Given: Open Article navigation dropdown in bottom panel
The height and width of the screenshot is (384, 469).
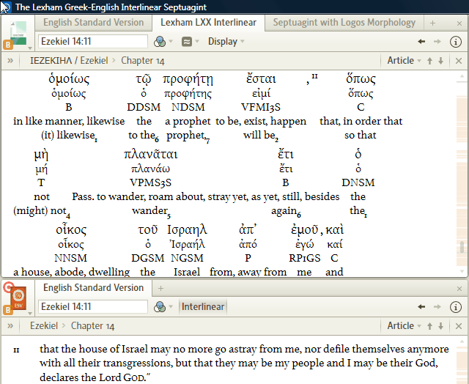Looking at the screenshot, I should pyautogui.click(x=404, y=325).
